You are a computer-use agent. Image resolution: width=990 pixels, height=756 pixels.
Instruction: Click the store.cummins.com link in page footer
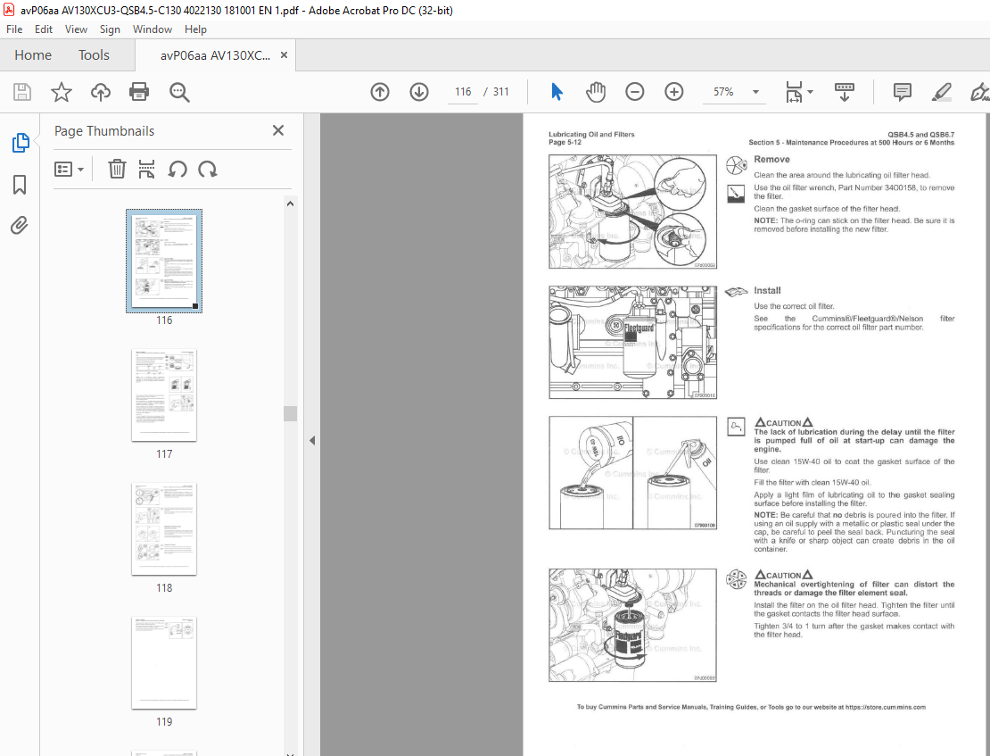(x=885, y=707)
